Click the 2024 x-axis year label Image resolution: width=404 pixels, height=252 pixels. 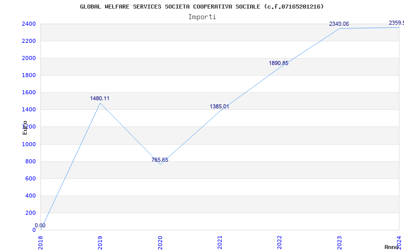[x=399, y=242]
